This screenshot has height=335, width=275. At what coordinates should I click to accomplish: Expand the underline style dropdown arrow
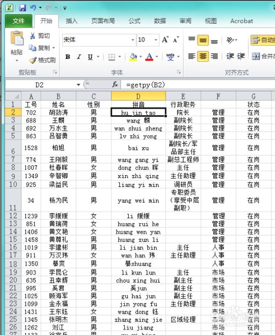point(98,57)
